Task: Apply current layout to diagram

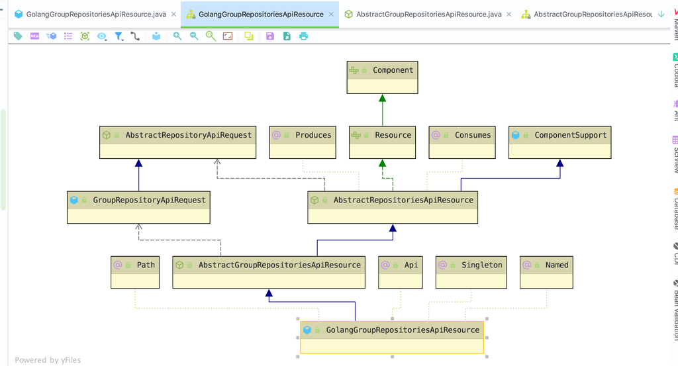Action: [x=249, y=36]
